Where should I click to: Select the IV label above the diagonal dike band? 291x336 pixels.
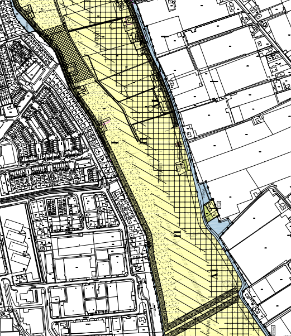click(x=214, y=273)
